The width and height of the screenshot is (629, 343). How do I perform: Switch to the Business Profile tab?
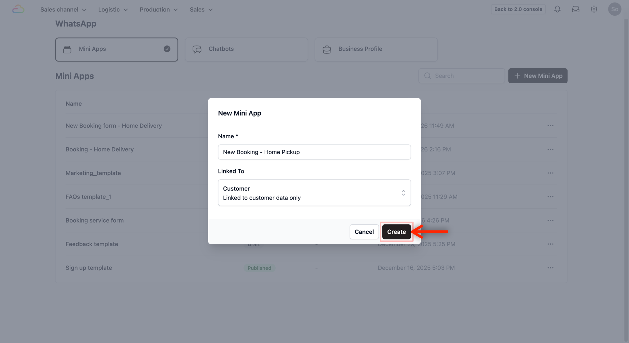pos(376,49)
